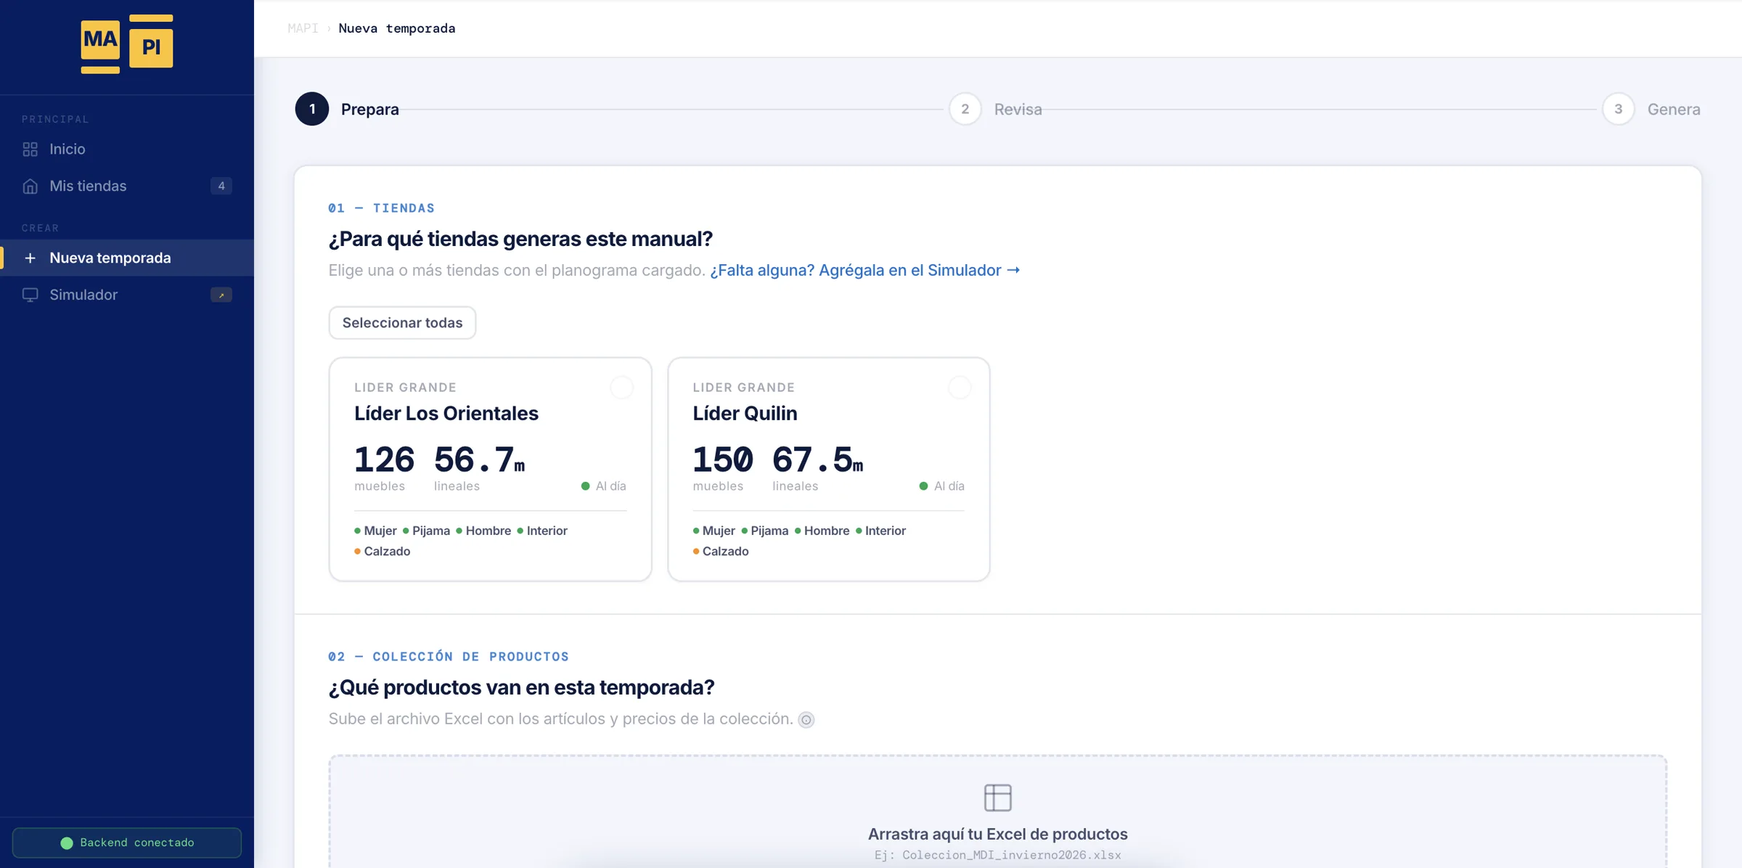Viewport: 1742px width, 868px height.
Task: Click the 01 — TIENDAS section label
Action: tap(381, 208)
